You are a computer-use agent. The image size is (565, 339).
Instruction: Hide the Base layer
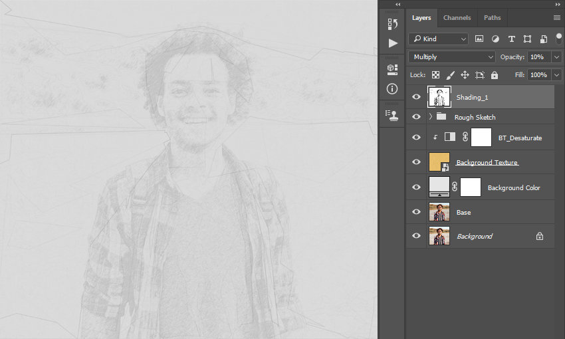[x=416, y=211]
